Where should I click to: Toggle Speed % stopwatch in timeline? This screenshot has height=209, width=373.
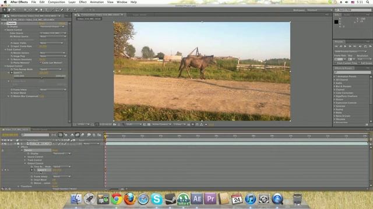tap(31, 170)
